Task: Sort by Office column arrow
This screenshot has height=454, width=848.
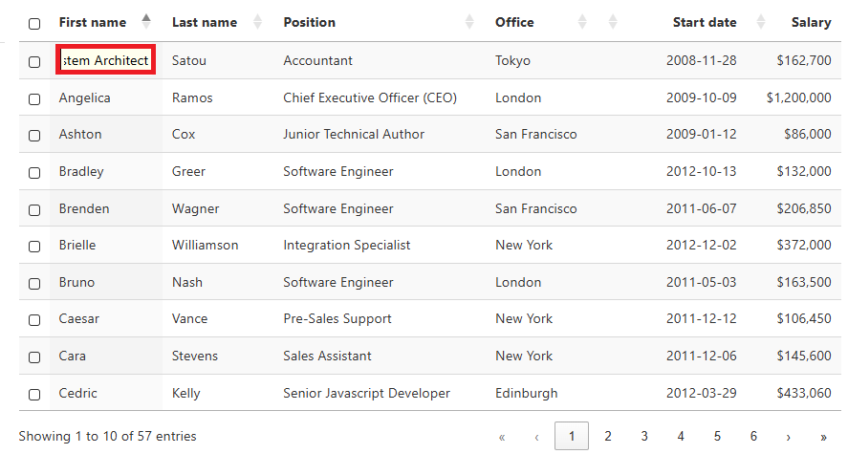Action: [x=583, y=22]
